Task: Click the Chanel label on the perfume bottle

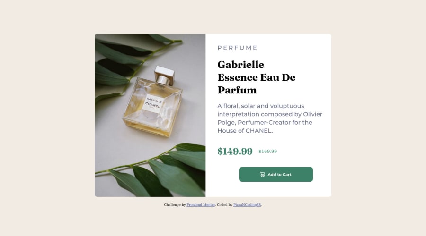Action: [x=153, y=104]
